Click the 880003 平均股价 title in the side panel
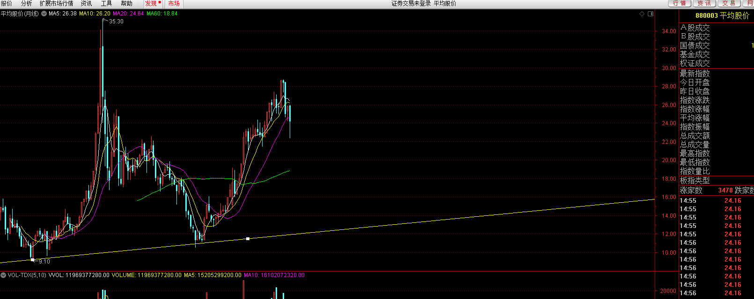This screenshot has height=299, width=754. coord(722,16)
